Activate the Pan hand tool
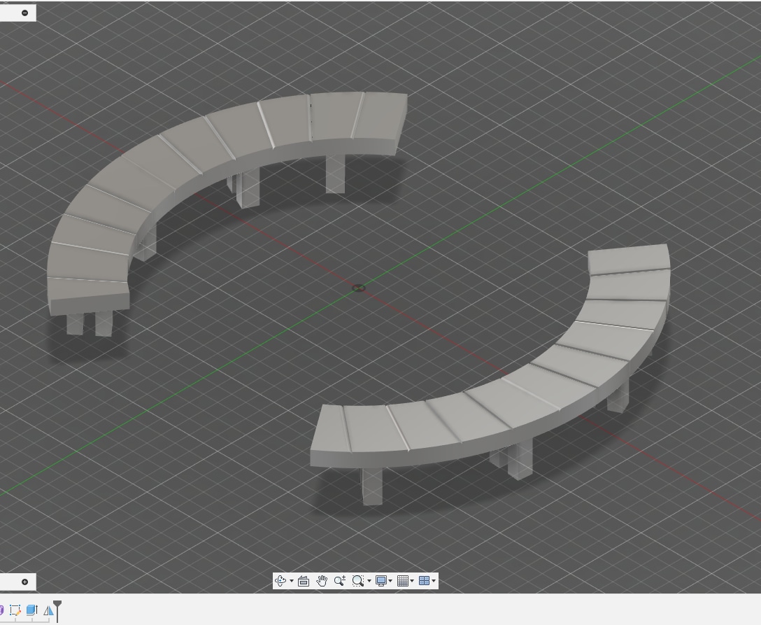Viewport: 761px width, 625px height. point(322,581)
